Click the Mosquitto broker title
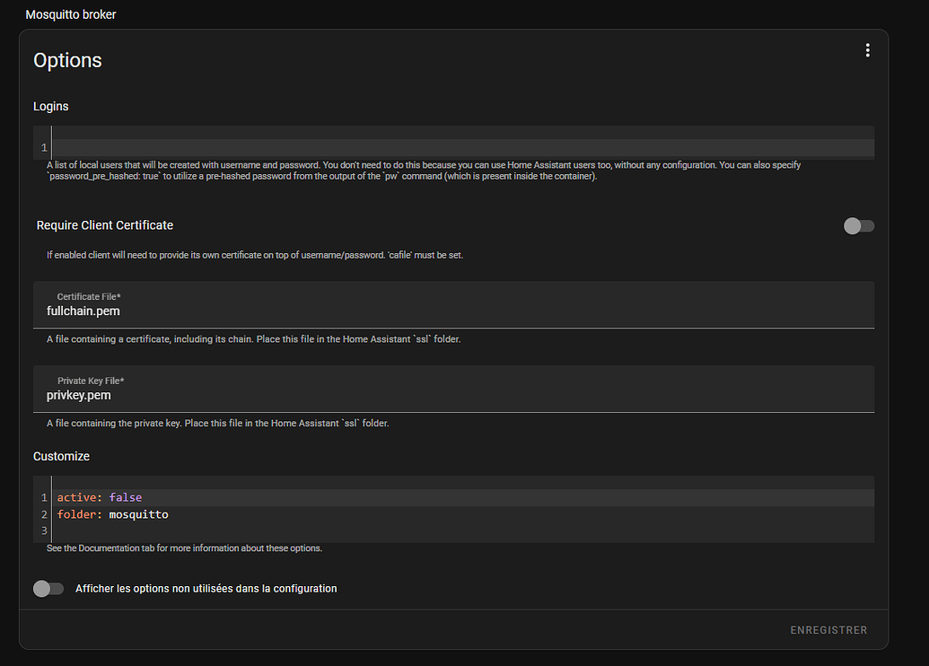This screenshot has width=929, height=666. click(x=71, y=14)
